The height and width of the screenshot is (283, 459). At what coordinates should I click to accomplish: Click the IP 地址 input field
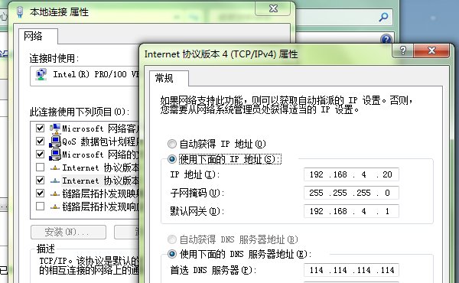coord(351,174)
